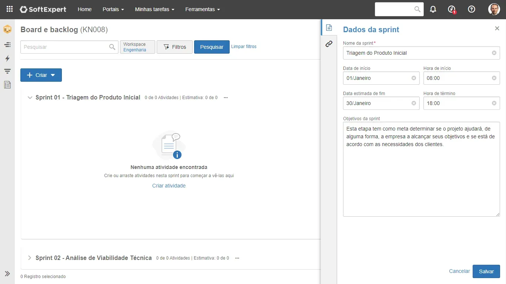
Task: Select the lightning bolt sidebar icon
Action: (x=7, y=58)
